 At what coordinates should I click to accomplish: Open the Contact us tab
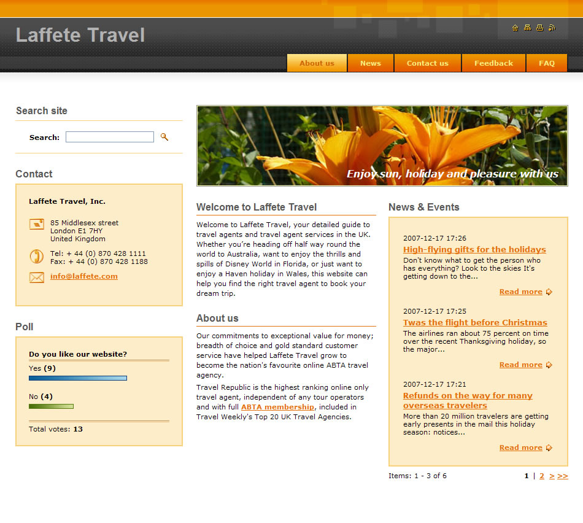[427, 63]
